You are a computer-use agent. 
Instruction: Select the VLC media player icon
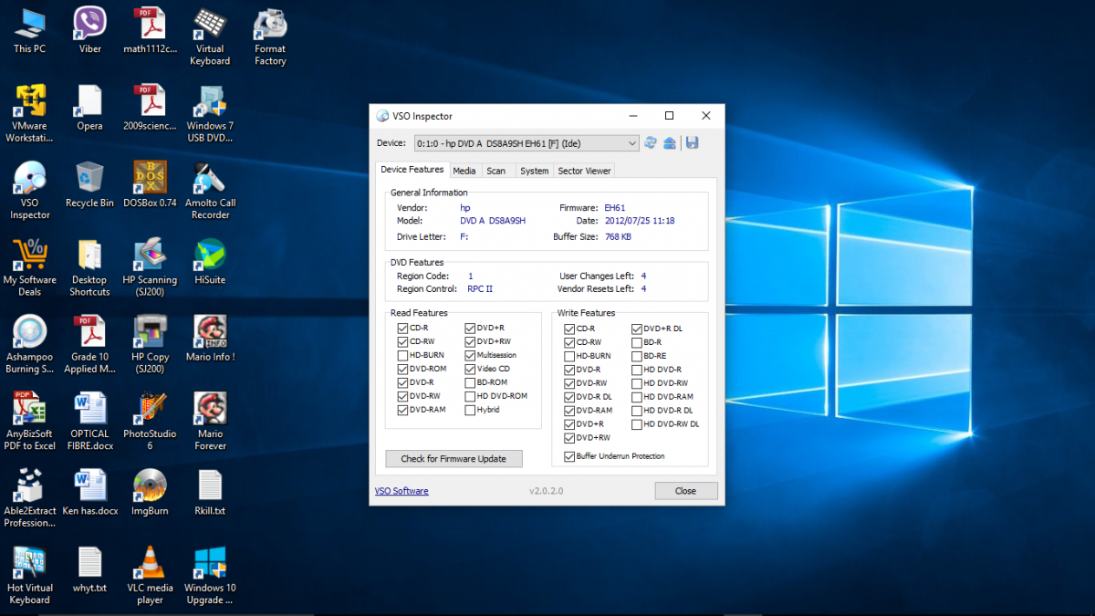pyautogui.click(x=150, y=576)
